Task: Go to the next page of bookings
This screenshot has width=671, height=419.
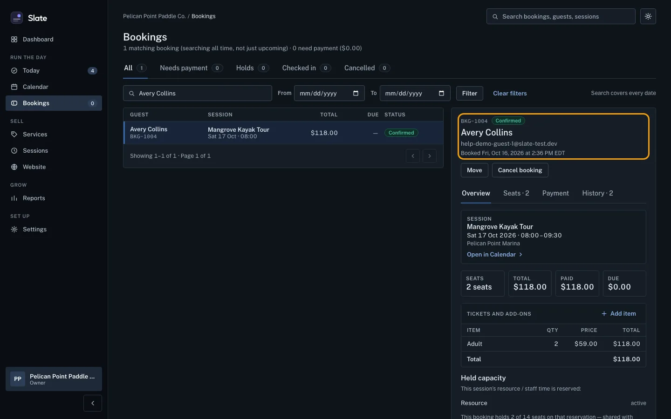Action: [430, 156]
